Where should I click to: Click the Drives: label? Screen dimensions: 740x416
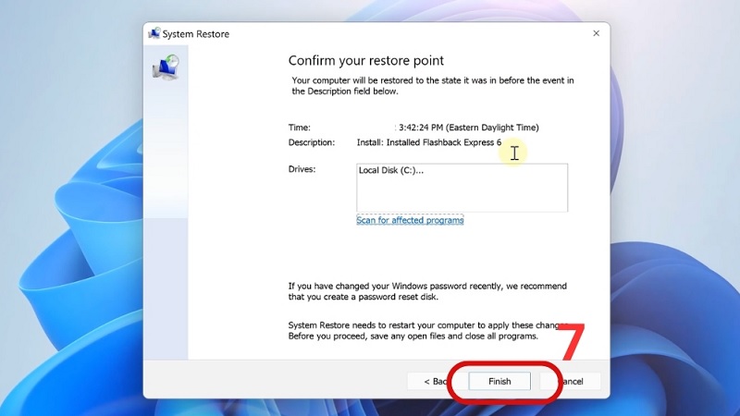[302, 169]
